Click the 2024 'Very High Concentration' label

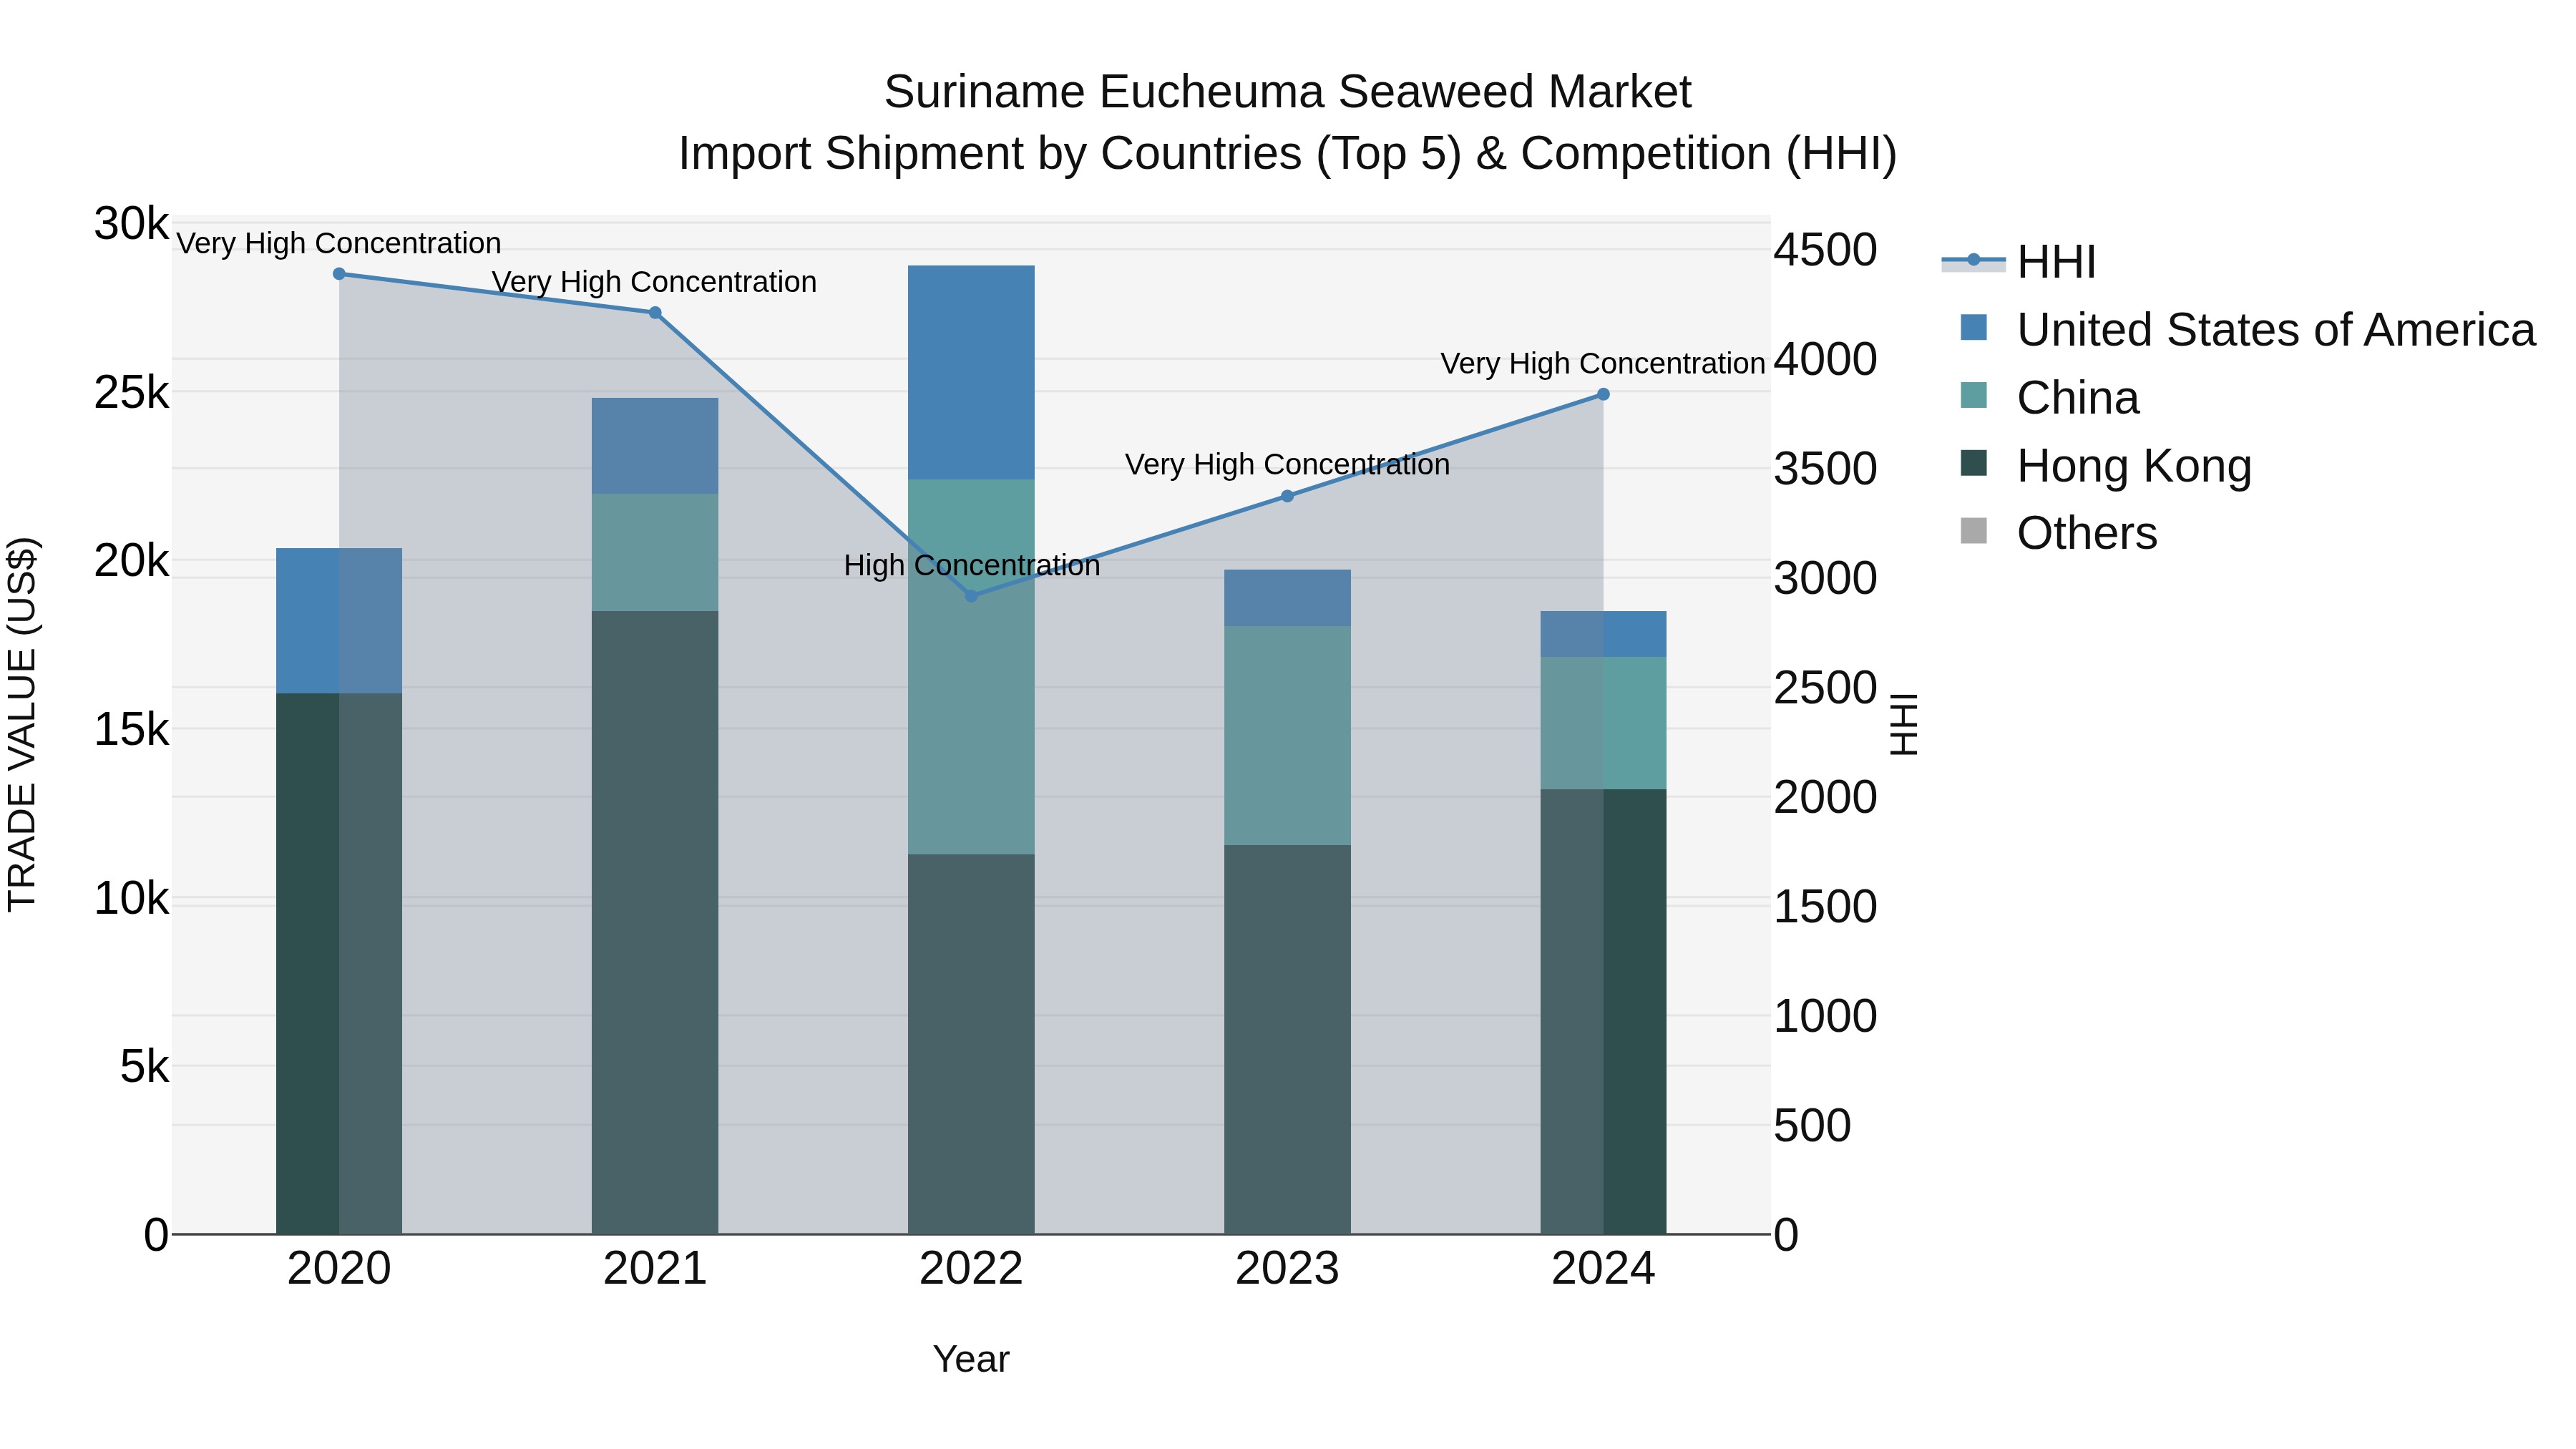point(1603,364)
